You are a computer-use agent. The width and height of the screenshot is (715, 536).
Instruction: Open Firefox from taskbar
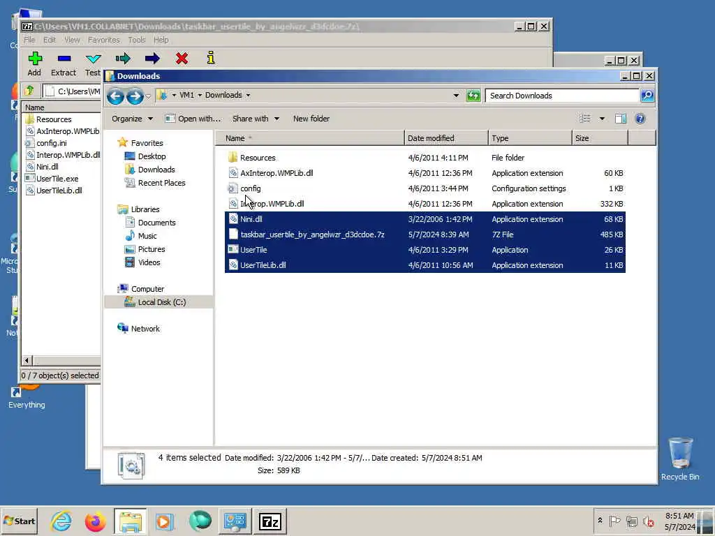95,521
